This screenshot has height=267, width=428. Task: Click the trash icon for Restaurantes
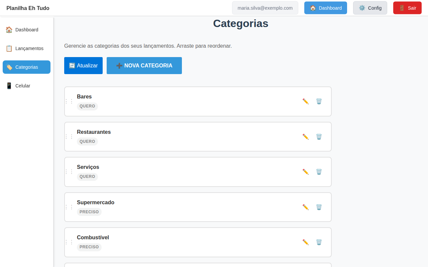click(x=319, y=137)
